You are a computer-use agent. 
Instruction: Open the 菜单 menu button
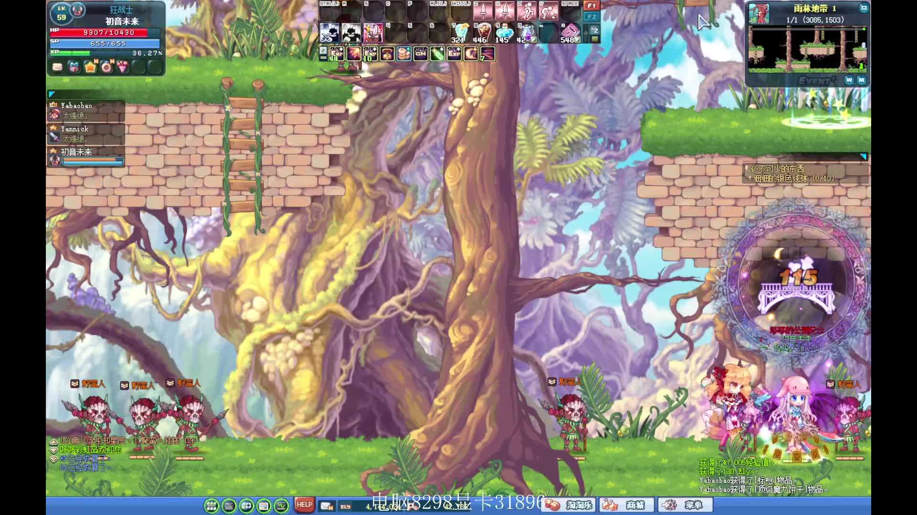[685, 505]
